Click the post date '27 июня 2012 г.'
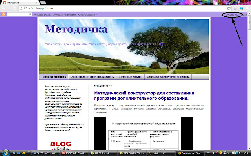The image size is (251, 156). (x=103, y=86)
